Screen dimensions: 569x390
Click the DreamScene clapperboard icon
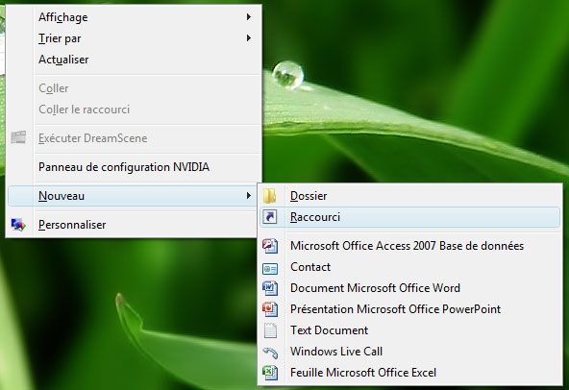click(x=18, y=137)
